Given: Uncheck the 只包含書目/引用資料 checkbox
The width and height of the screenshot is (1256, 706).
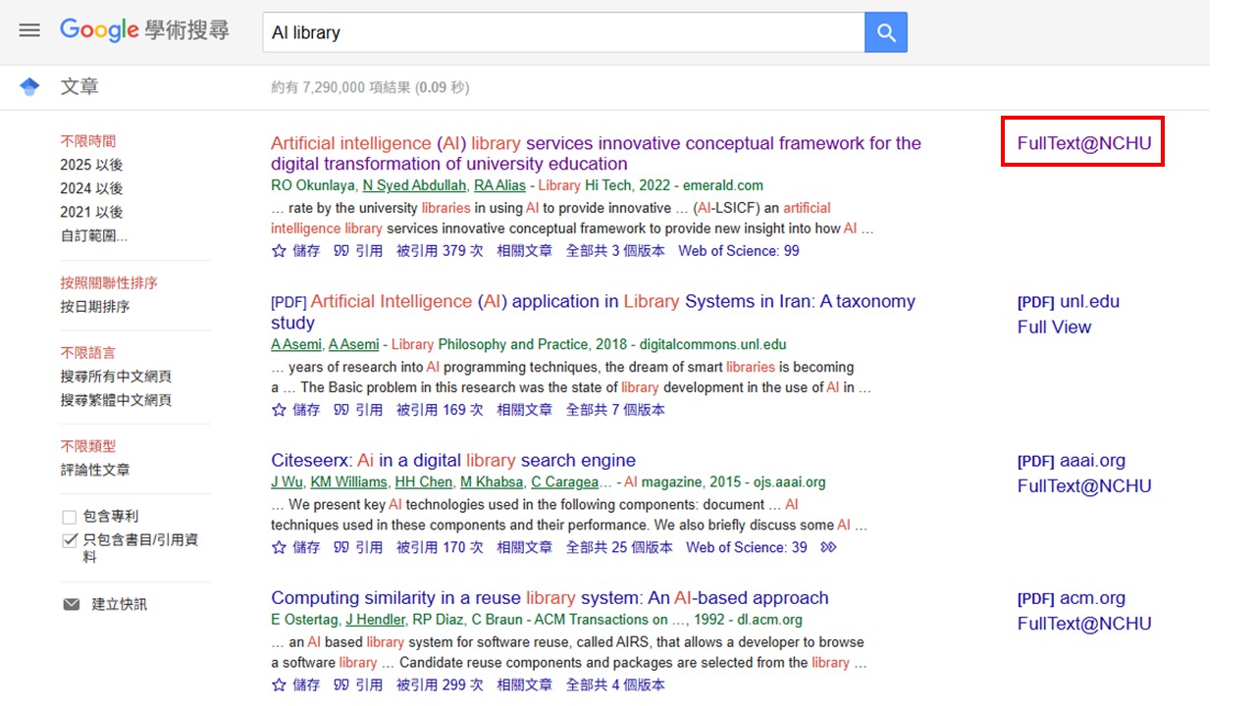Looking at the screenshot, I should point(70,540).
